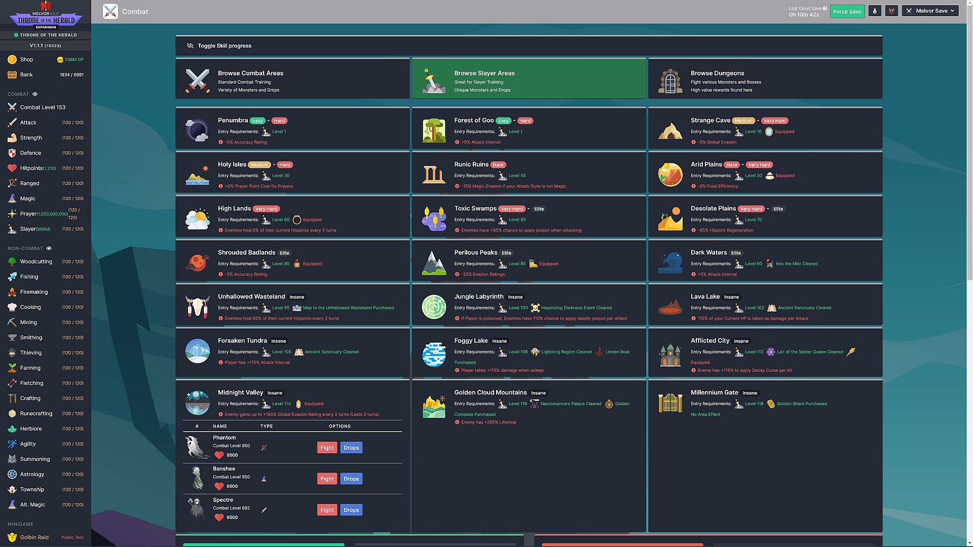
Task: Click the page vertical scrollbar
Action: (969, 142)
